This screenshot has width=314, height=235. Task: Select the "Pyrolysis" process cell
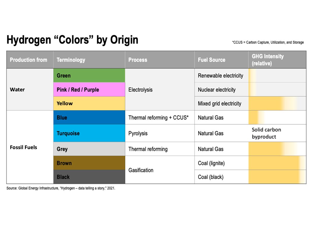click(138, 133)
